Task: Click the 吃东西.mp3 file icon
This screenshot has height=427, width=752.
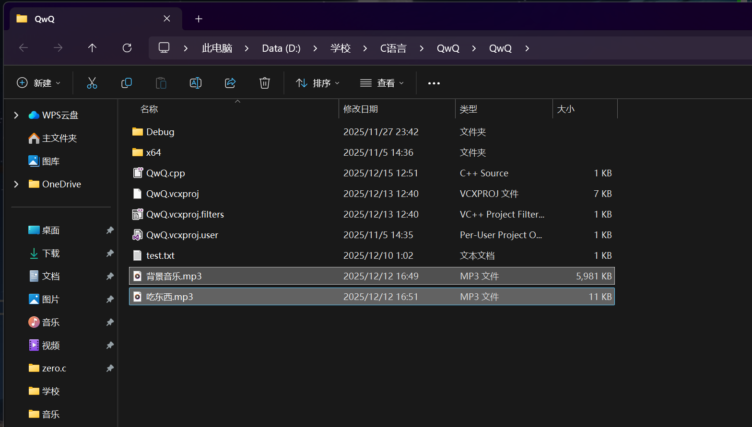Action: point(138,297)
